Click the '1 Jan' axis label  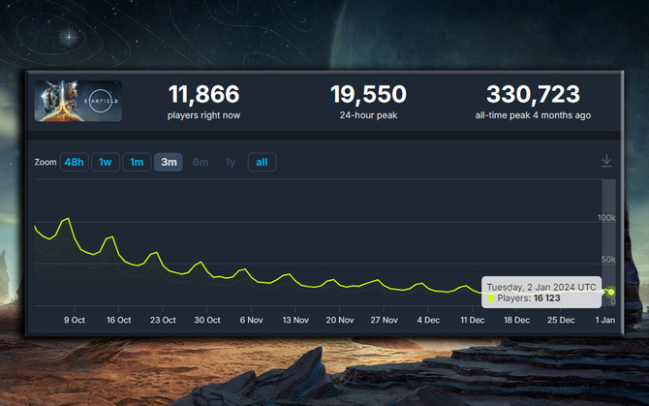click(605, 320)
